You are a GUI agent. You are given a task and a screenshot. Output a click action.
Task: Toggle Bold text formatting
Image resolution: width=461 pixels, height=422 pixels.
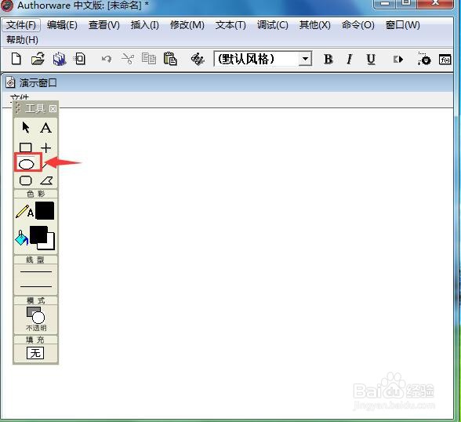pyautogui.click(x=328, y=59)
